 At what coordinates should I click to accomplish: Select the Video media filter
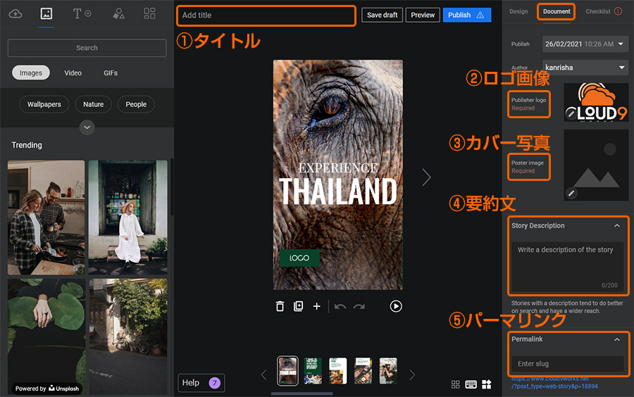[73, 73]
